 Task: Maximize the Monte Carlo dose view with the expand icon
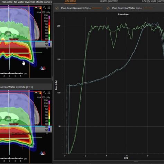coord(49,8)
